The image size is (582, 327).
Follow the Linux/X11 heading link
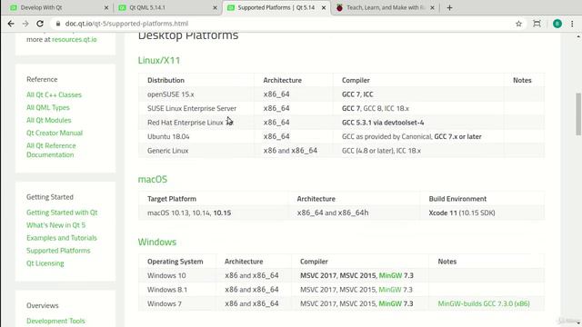point(159,60)
